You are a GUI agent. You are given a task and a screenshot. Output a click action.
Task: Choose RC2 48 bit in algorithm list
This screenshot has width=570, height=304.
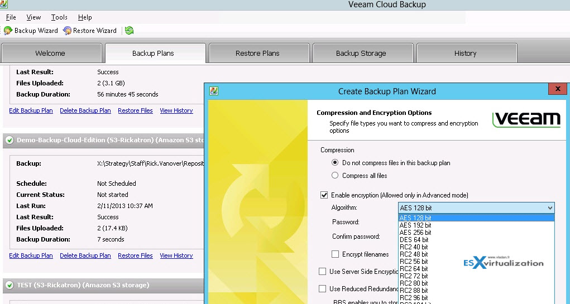click(476, 254)
